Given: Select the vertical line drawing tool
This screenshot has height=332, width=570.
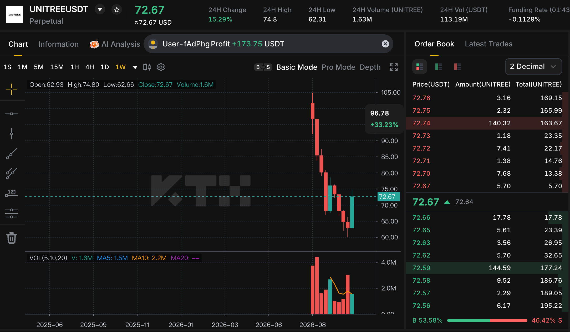Looking at the screenshot, I should (12, 134).
